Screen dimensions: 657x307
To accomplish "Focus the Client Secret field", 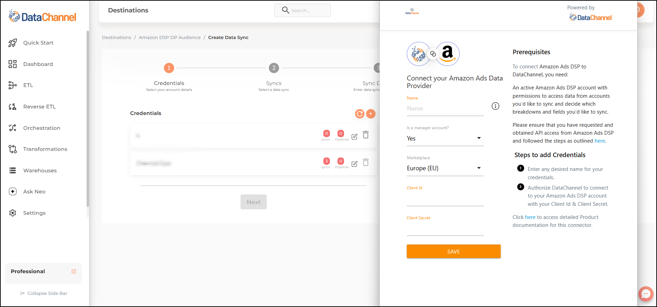I will pyautogui.click(x=445, y=229).
